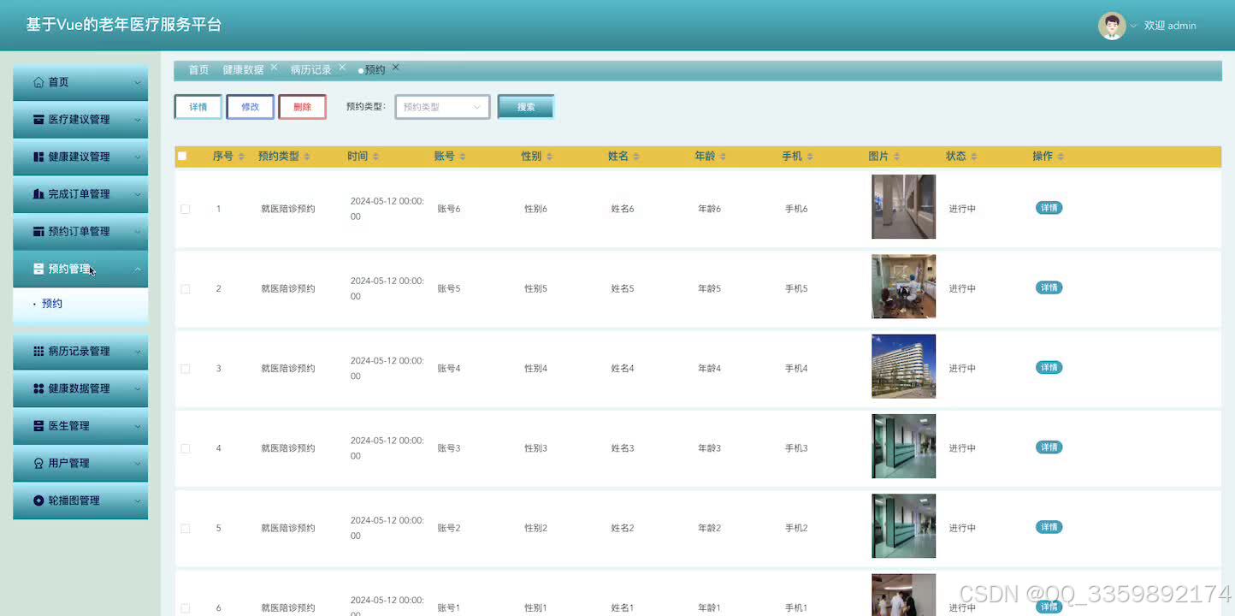
Task: Expand the 完成订单管理 chevron
Action: [137, 194]
